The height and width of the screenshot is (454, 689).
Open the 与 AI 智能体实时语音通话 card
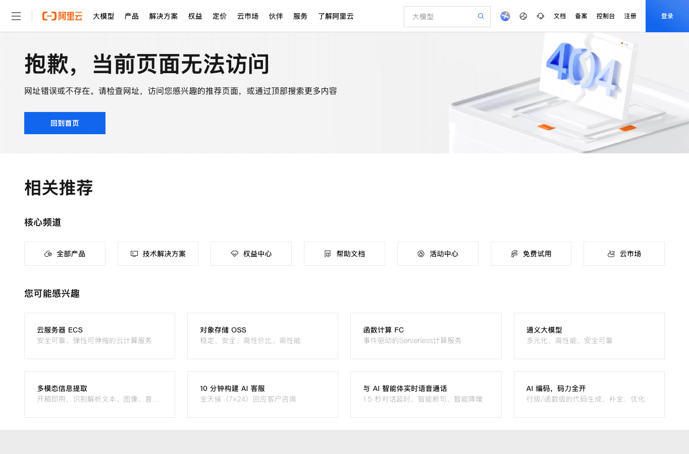pos(426,394)
